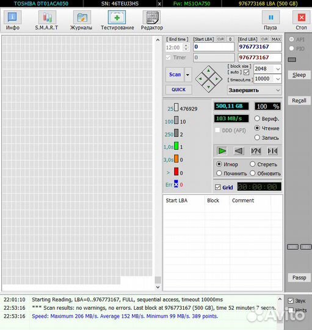312x330 pixels.
Task: Click the Start LBA input field
Action: tap(214, 46)
